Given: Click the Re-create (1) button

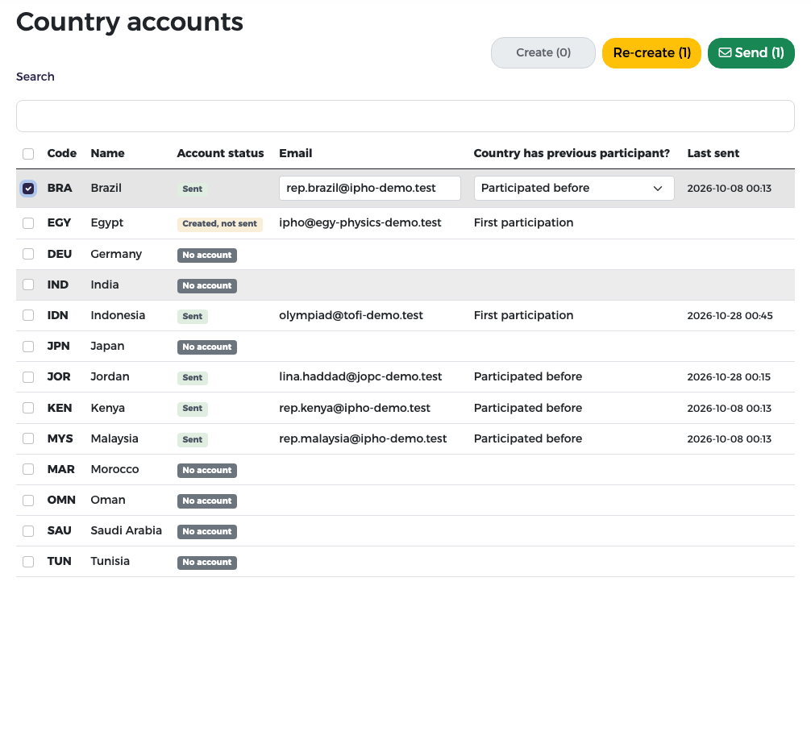Looking at the screenshot, I should 651,52.
